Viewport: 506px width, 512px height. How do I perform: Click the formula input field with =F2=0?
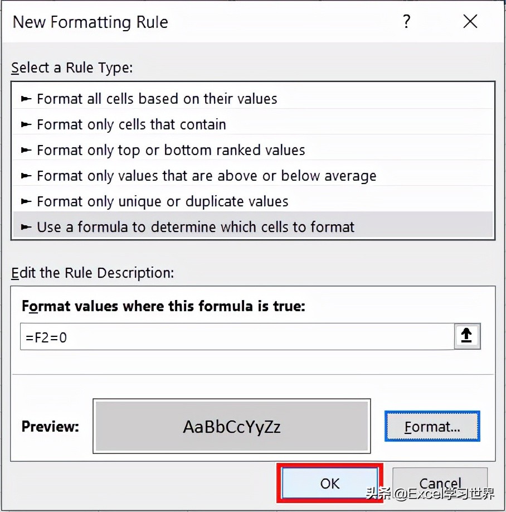[237, 337]
